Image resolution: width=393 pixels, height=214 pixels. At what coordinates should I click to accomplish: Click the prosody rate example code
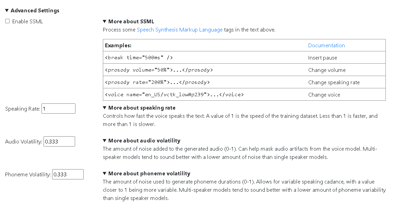click(157, 82)
